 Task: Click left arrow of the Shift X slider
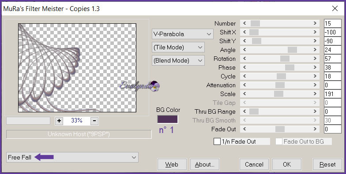pos(244,32)
